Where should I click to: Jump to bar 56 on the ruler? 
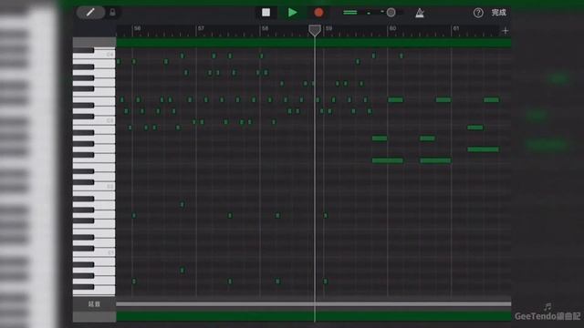[x=138, y=28]
